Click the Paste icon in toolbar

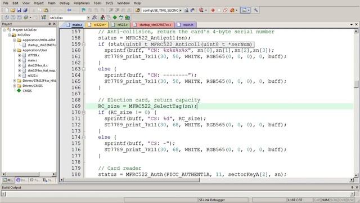[46, 10]
